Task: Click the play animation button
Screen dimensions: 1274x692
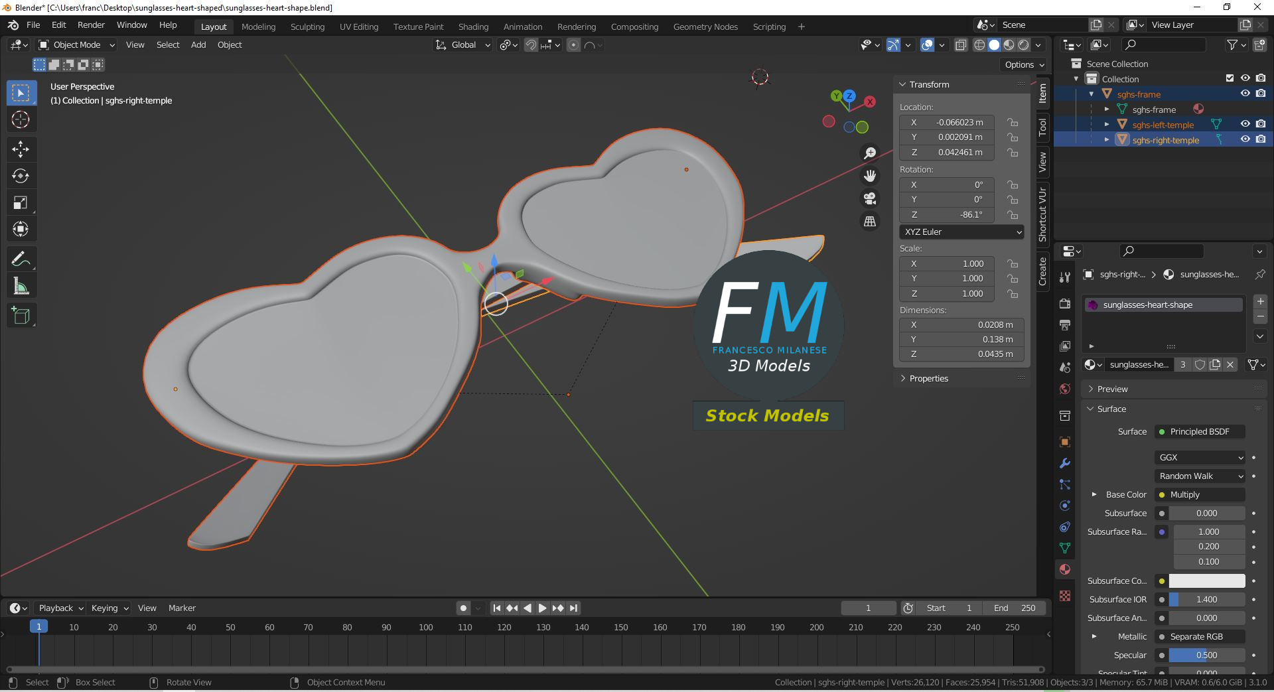Action: 543,608
